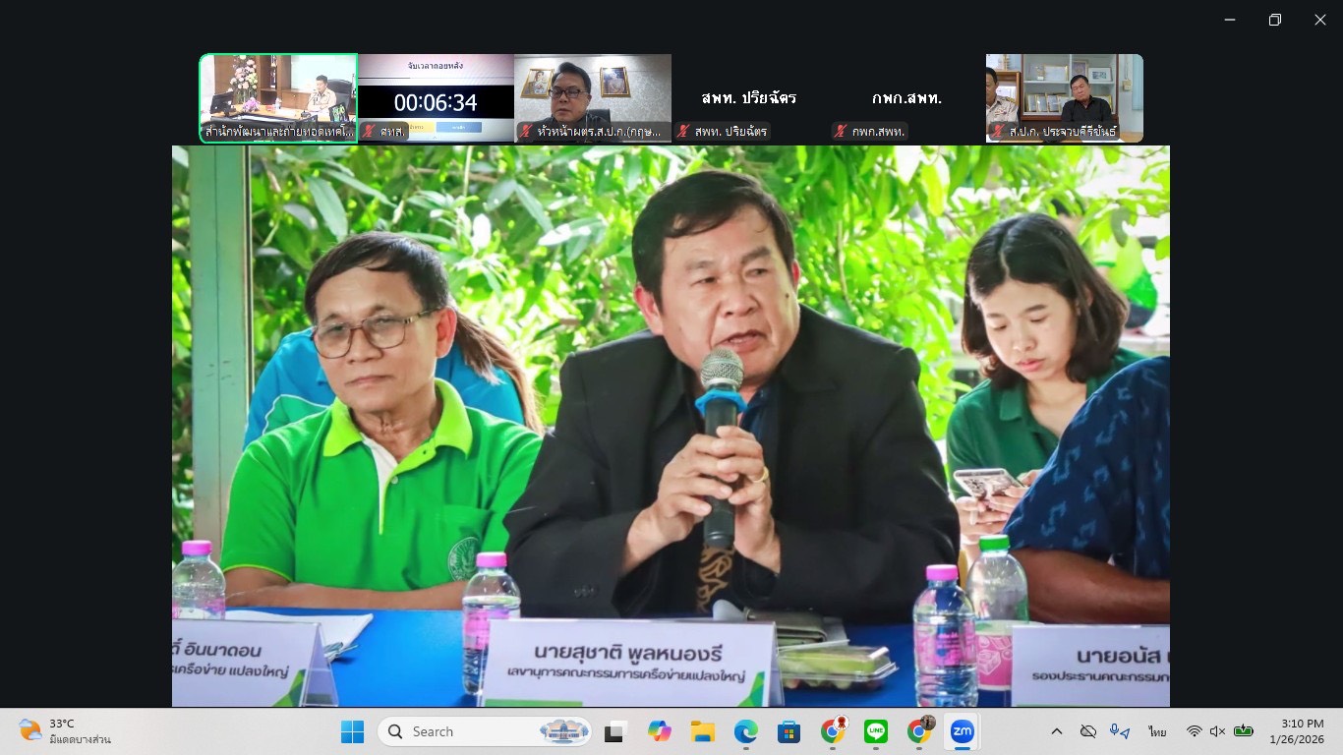Screen dimensions: 1343x755
Task: Open the ไทย input language switcher
Action: click(x=1156, y=731)
